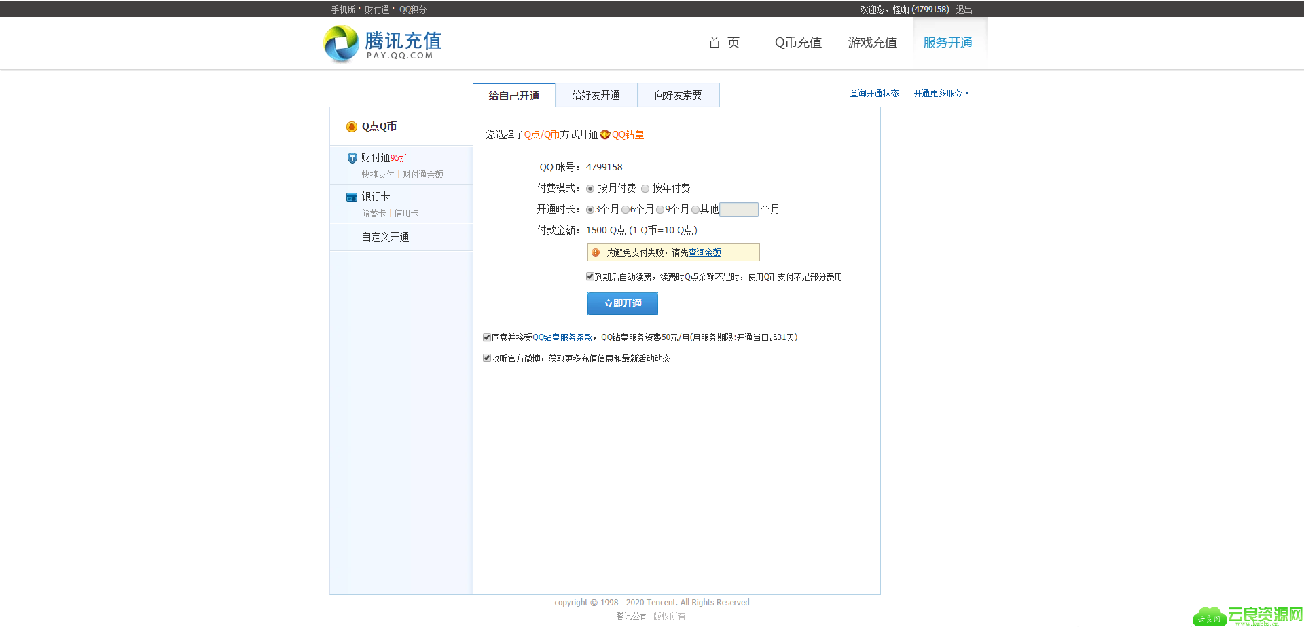Toggle 同意并接受 service terms checkbox
This screenshot has height=627, width=1304.
click(x=487, y=337)
